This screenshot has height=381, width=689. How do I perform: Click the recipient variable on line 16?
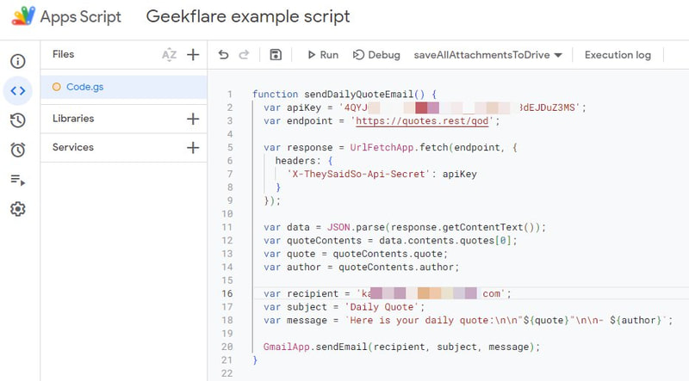pyautogui.click(x=313, y=293)
